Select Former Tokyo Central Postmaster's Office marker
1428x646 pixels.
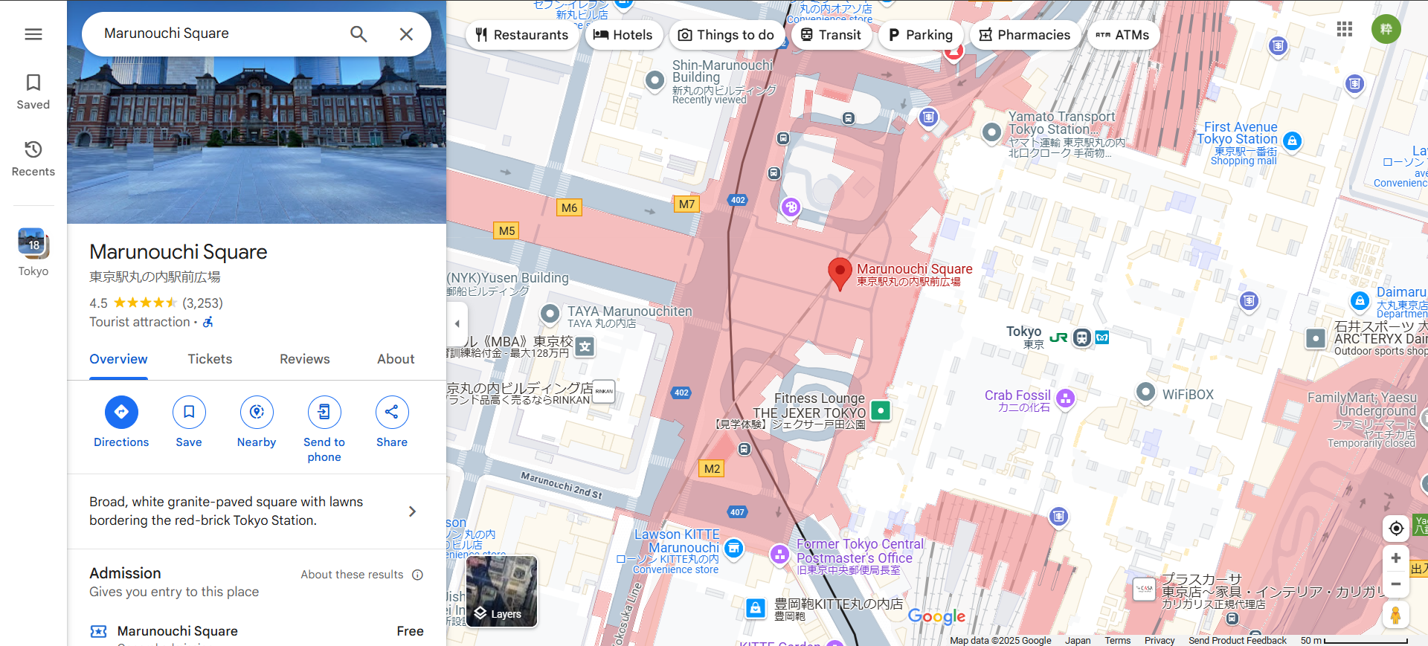779,554
